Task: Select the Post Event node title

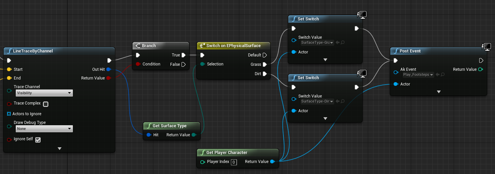Action: [410, 51]
